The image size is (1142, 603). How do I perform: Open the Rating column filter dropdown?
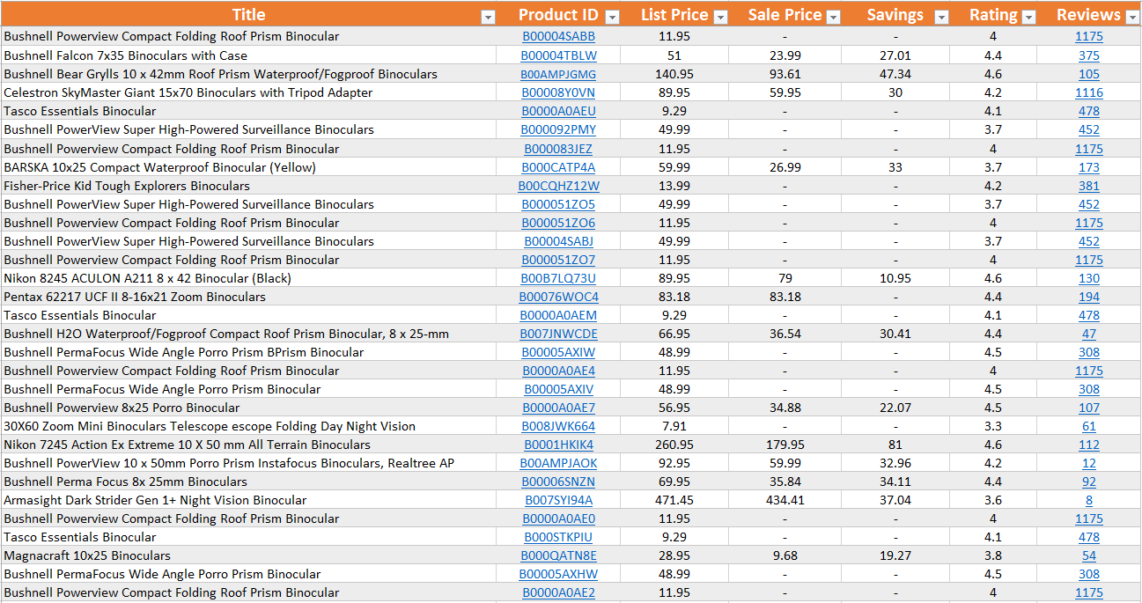coord(1028,17)
